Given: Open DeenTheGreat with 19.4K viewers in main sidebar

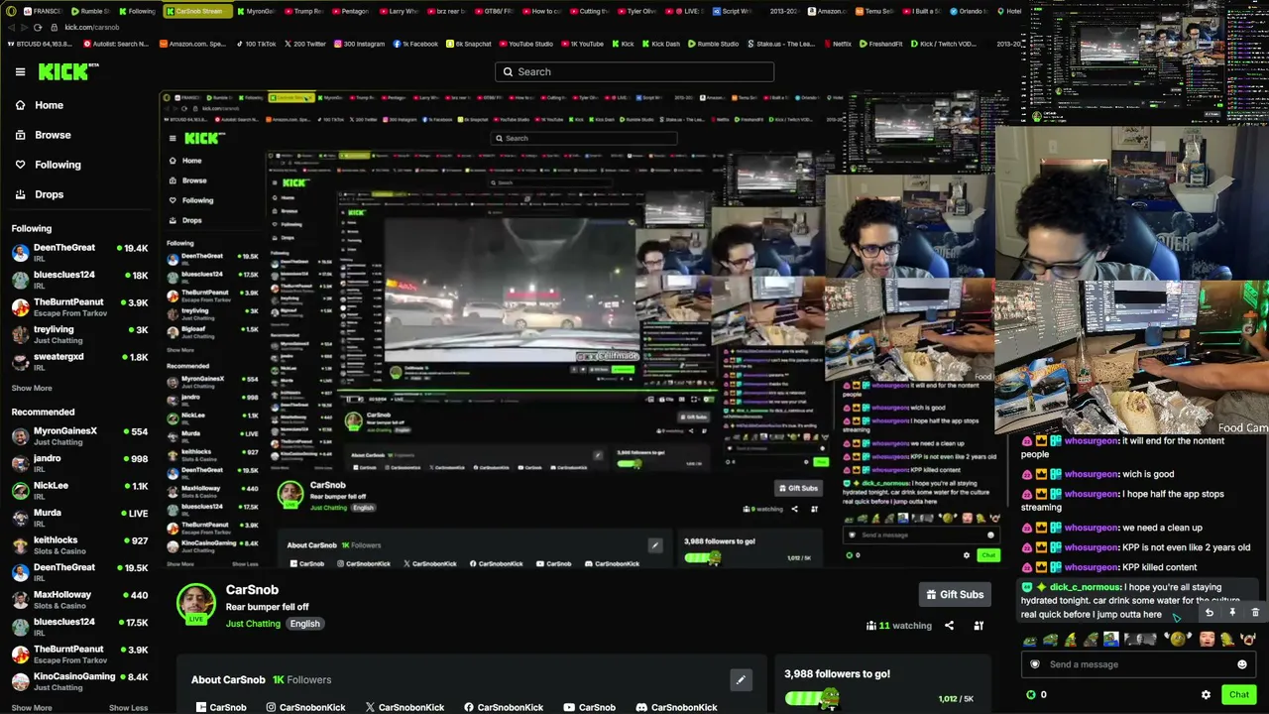Looking at the screenshot, I should 79,253.
